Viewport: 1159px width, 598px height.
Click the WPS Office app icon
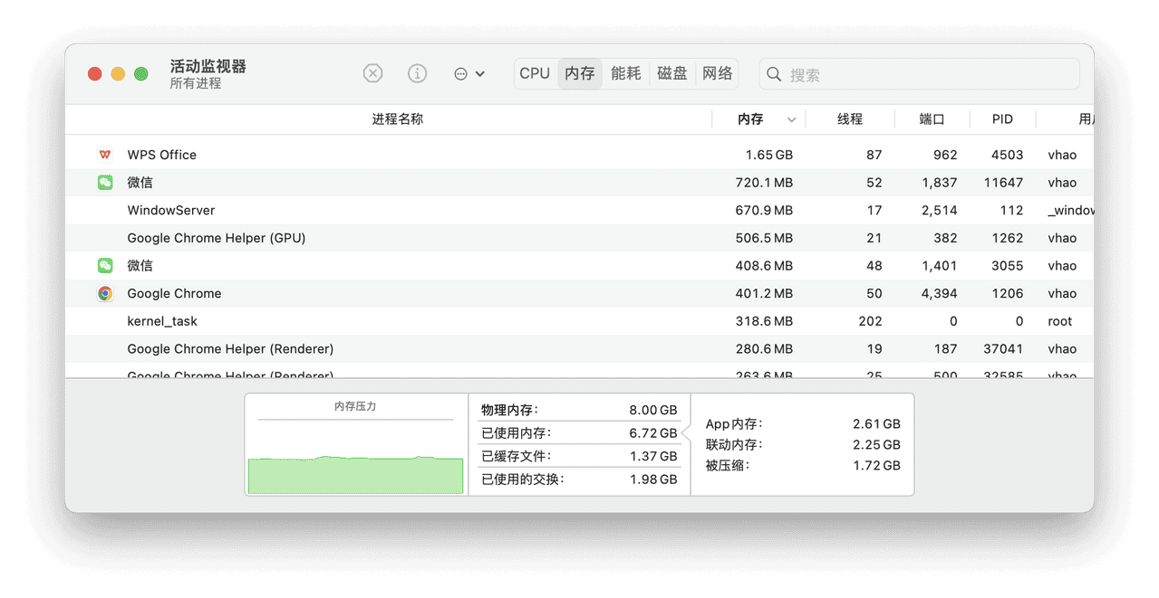105,155
